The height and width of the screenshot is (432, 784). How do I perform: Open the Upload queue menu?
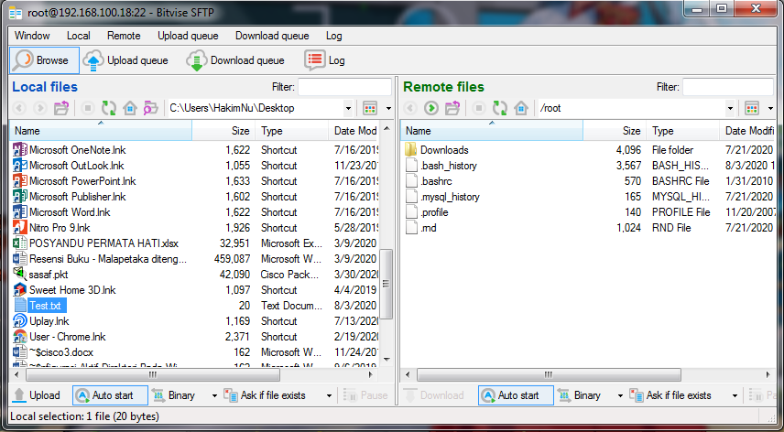pos(188,36)
